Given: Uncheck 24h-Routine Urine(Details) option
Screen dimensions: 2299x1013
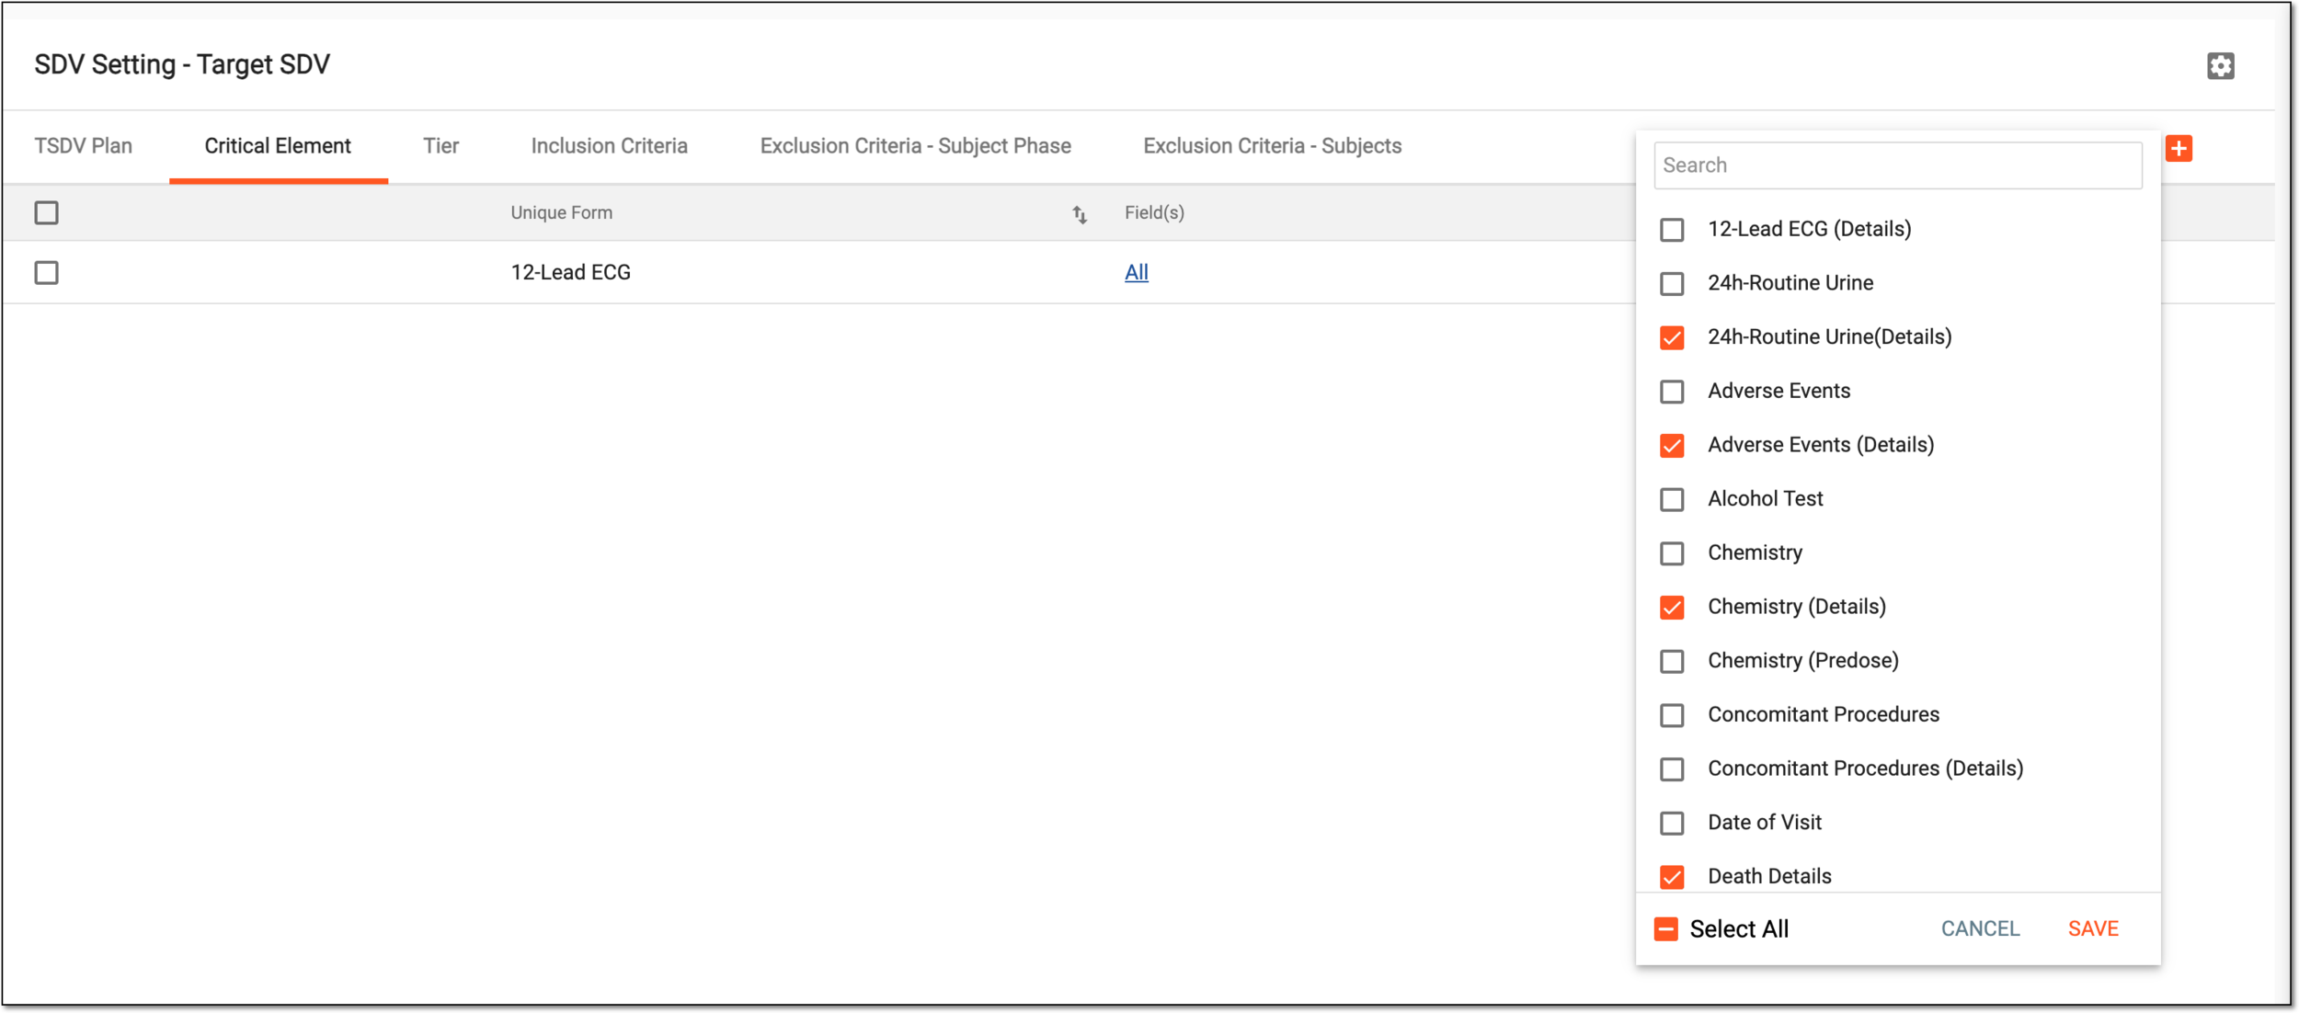Looking at the screenshot, I should coord(1672,337).
